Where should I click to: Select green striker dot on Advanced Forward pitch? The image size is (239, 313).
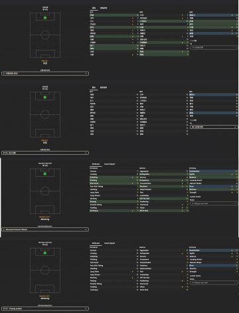point(45,174)
